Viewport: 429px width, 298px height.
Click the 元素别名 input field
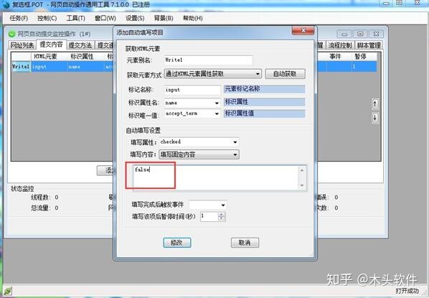click(208, 60)
